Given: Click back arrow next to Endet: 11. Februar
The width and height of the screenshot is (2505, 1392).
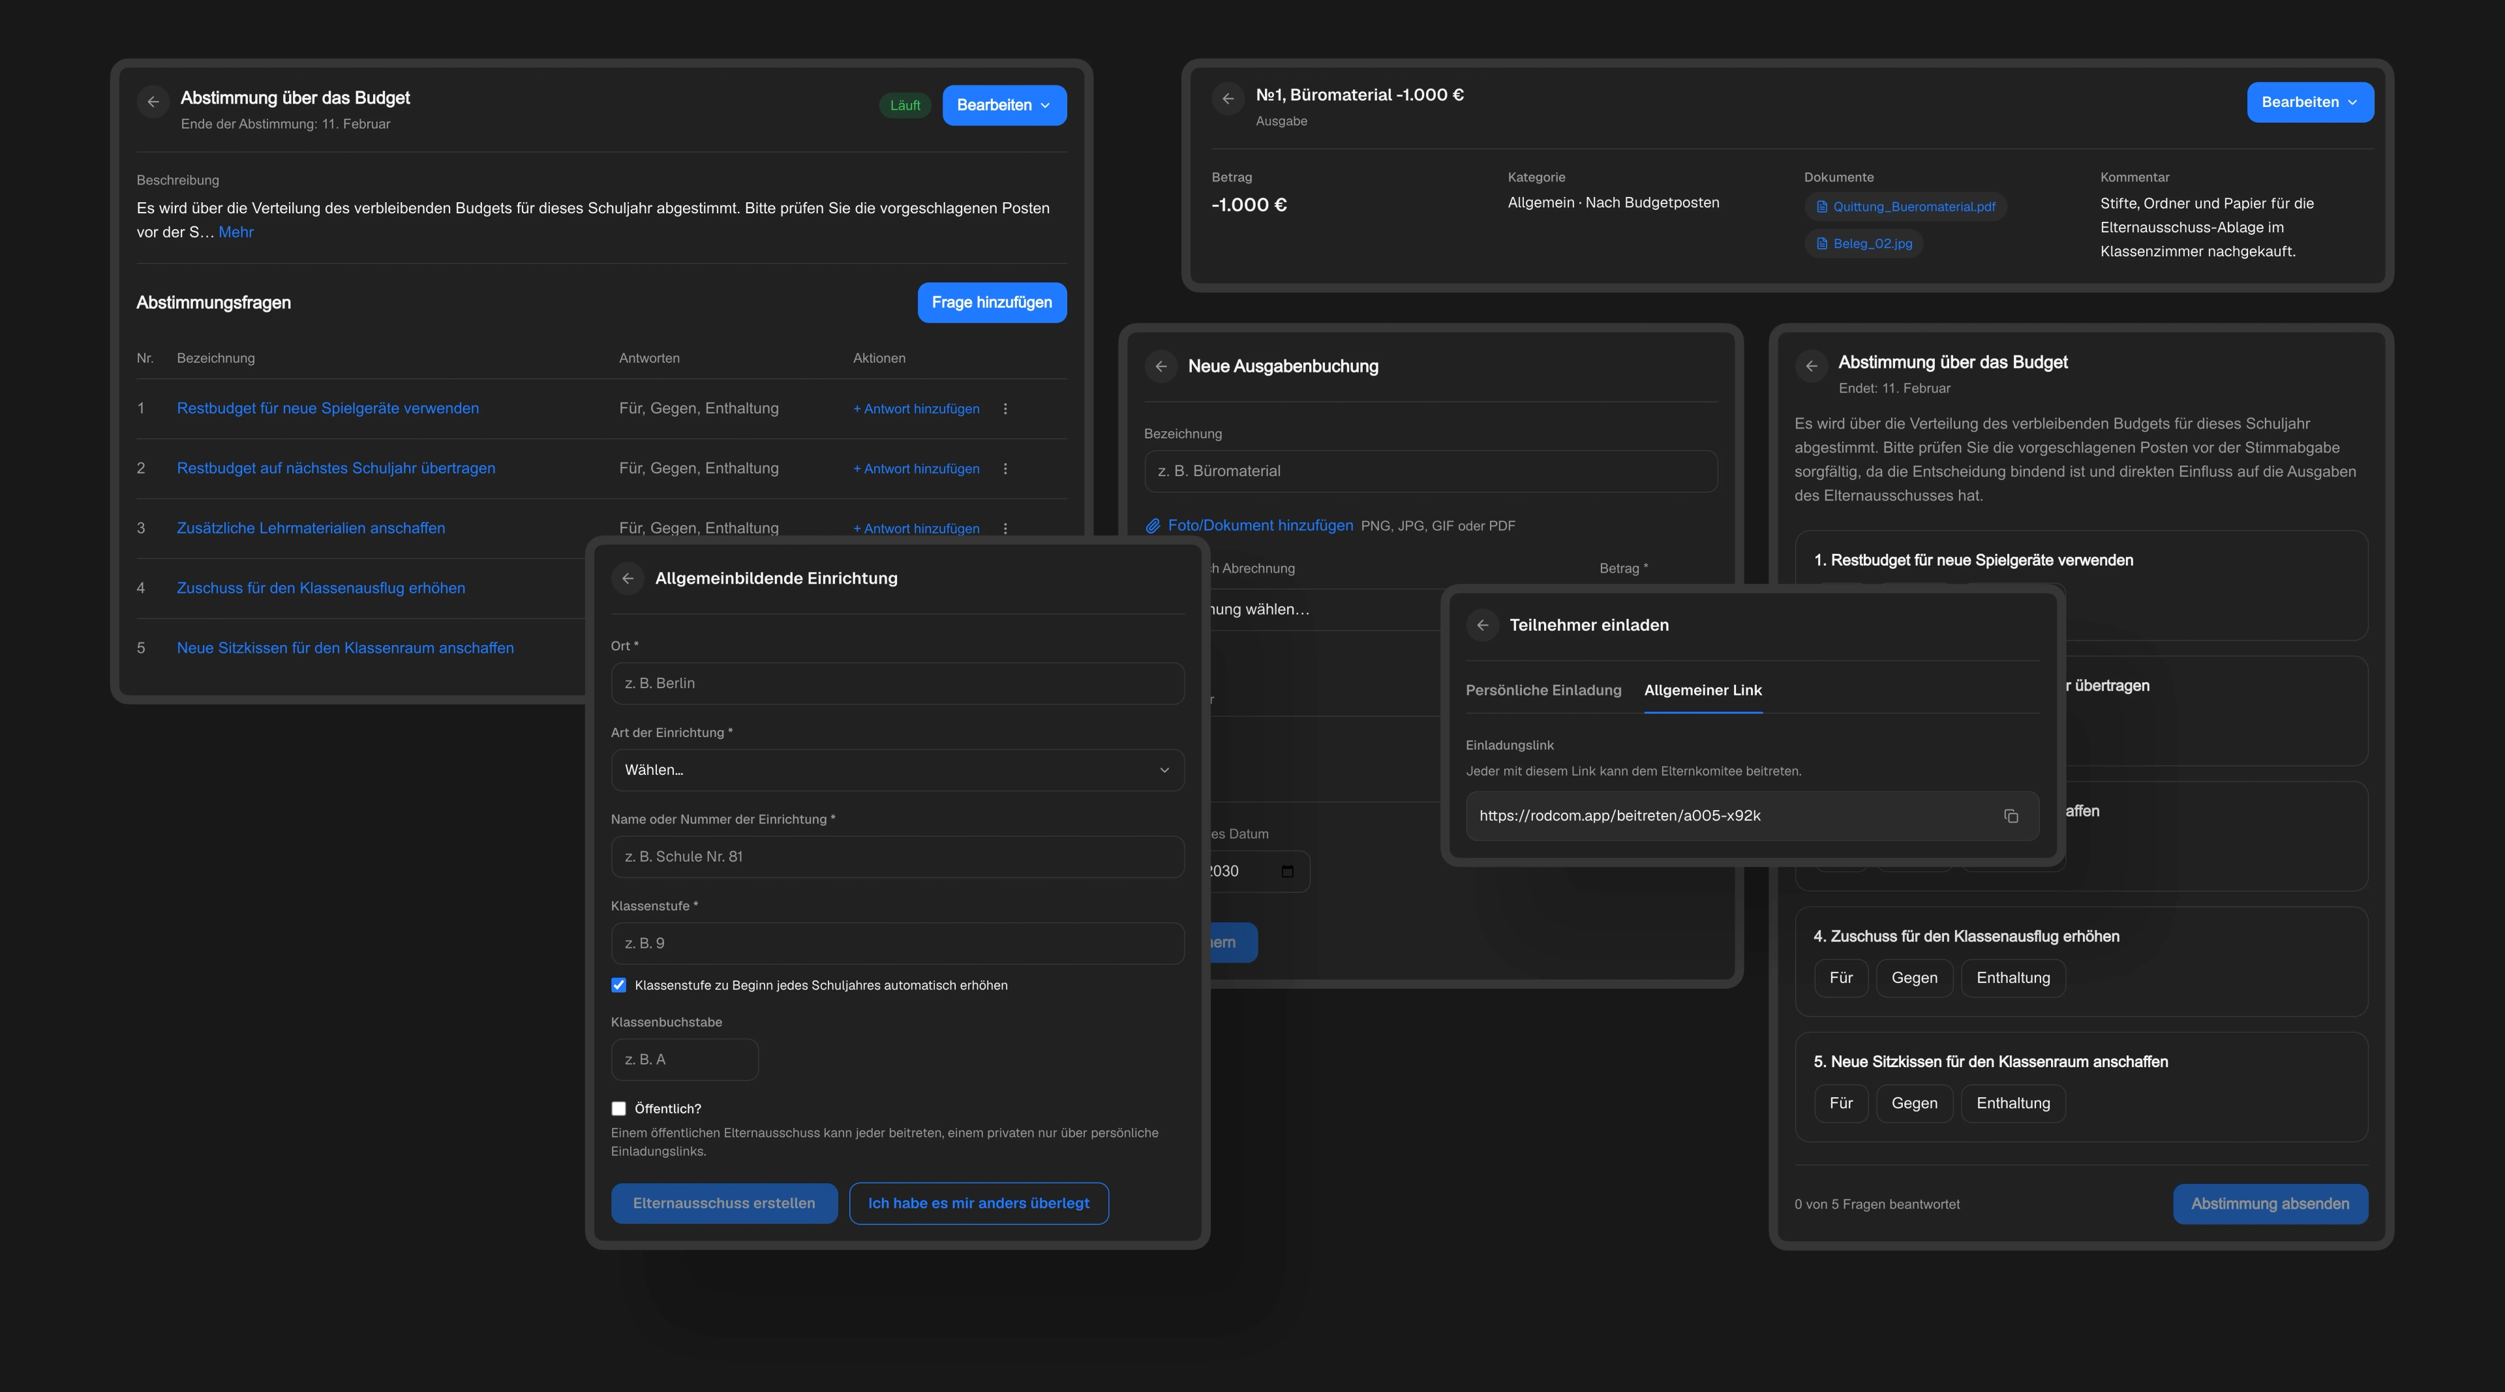Looking at the screenshot, I should (1811, 367).
